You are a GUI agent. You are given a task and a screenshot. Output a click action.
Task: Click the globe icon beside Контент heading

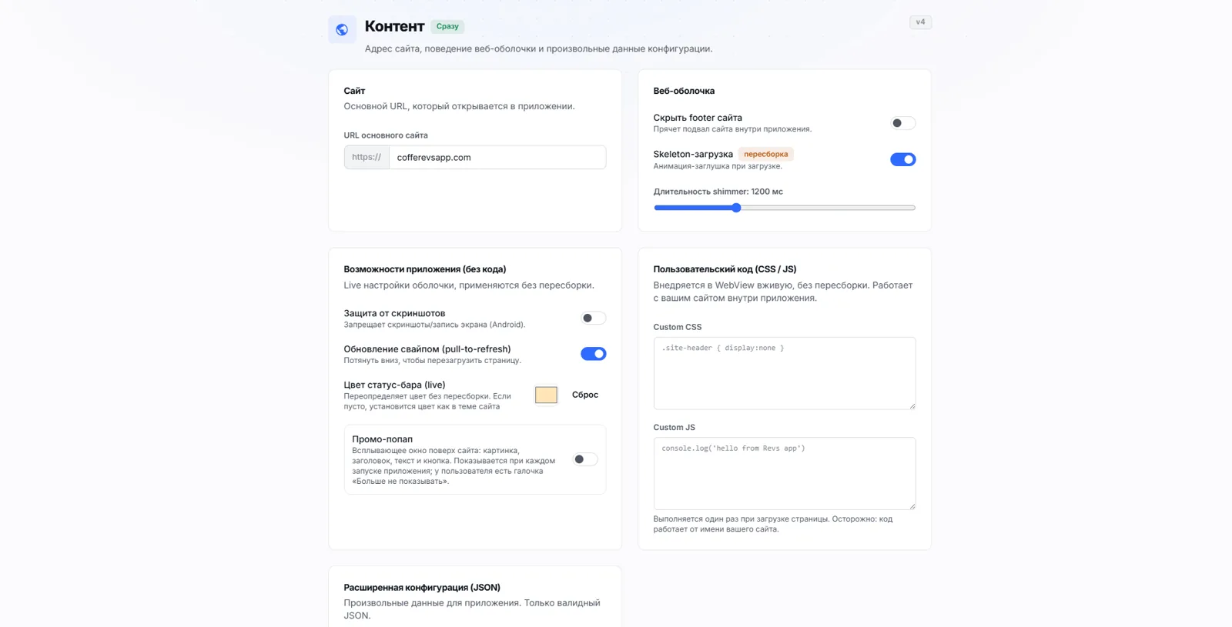(342, 30)
